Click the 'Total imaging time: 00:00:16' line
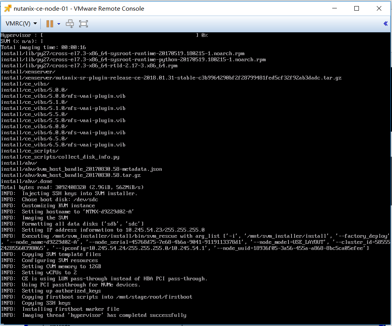 point(43,48)
